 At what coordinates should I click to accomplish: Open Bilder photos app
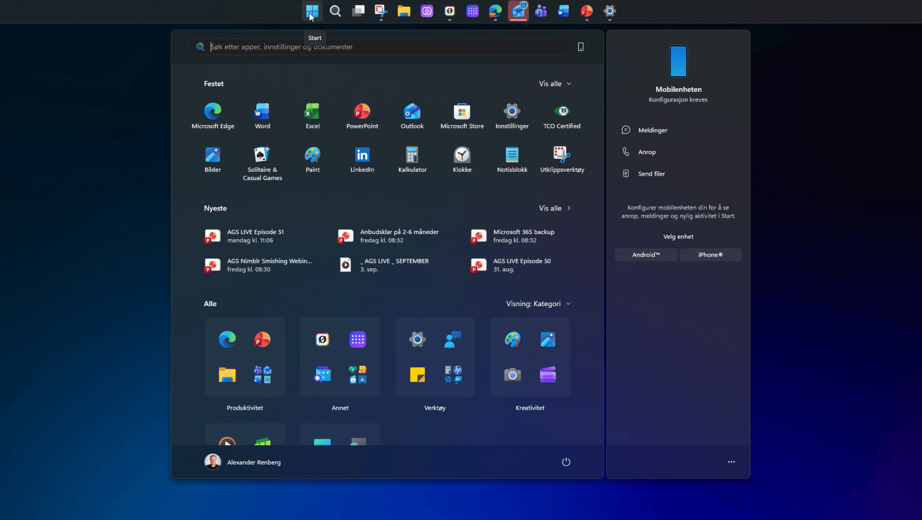pos(213,160)
